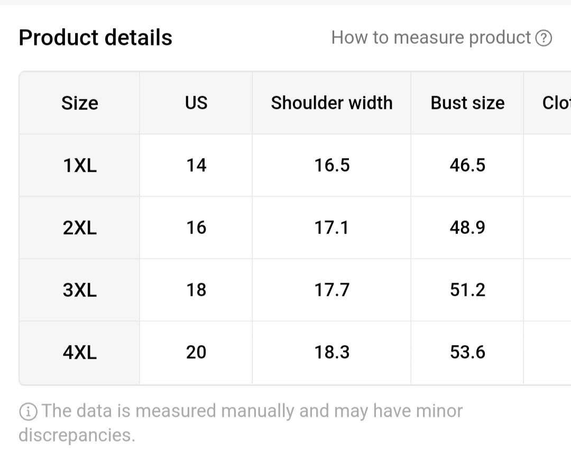Click the shoulder width 18.3 for 4XL

(331, 352)
